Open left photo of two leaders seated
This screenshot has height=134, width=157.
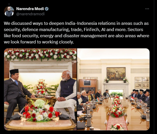click(40, 90)
